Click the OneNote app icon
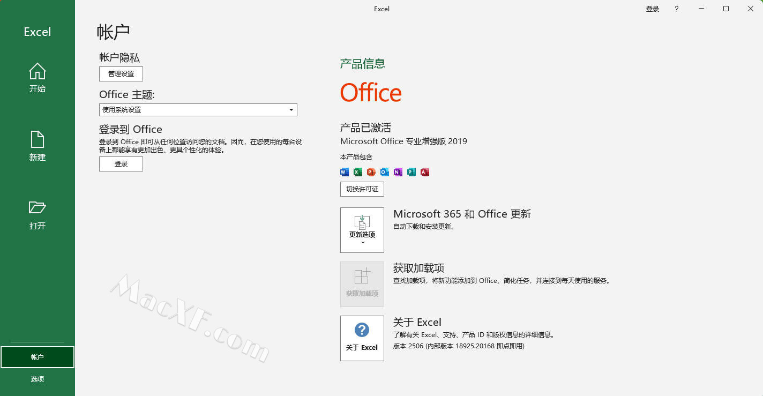 click(398, 172)
